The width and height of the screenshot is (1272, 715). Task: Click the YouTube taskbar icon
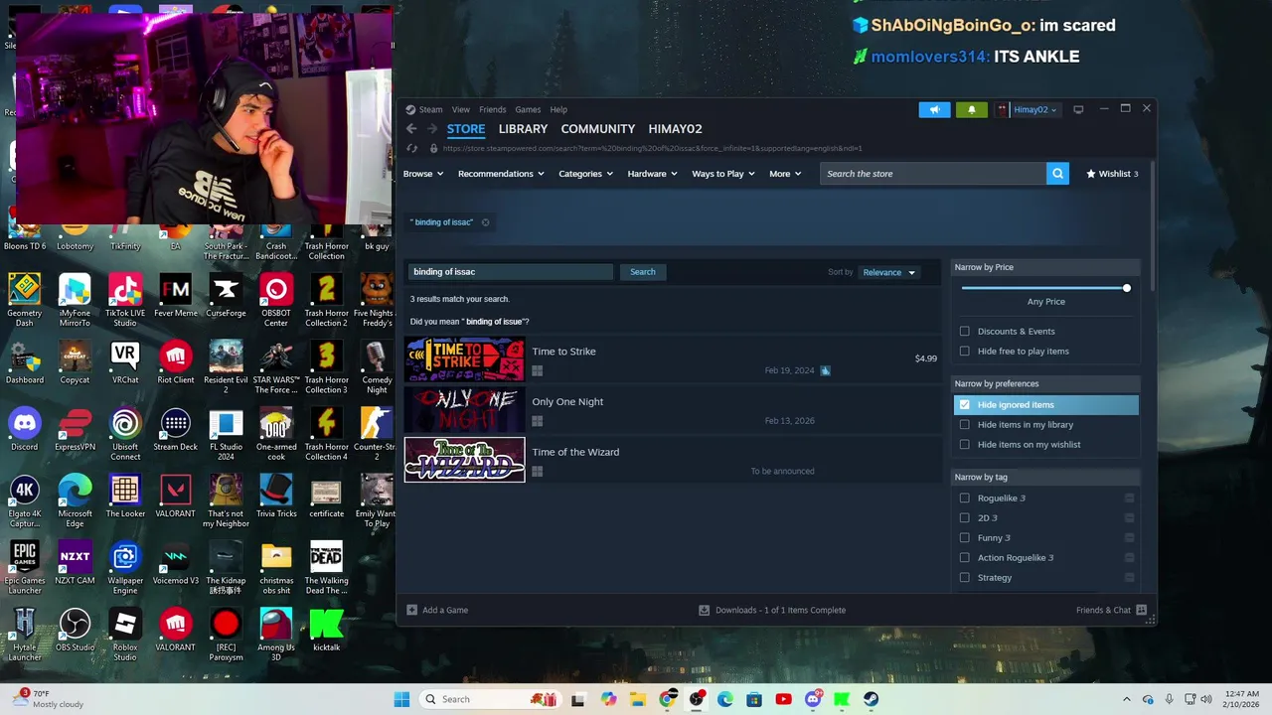(784, 699)
